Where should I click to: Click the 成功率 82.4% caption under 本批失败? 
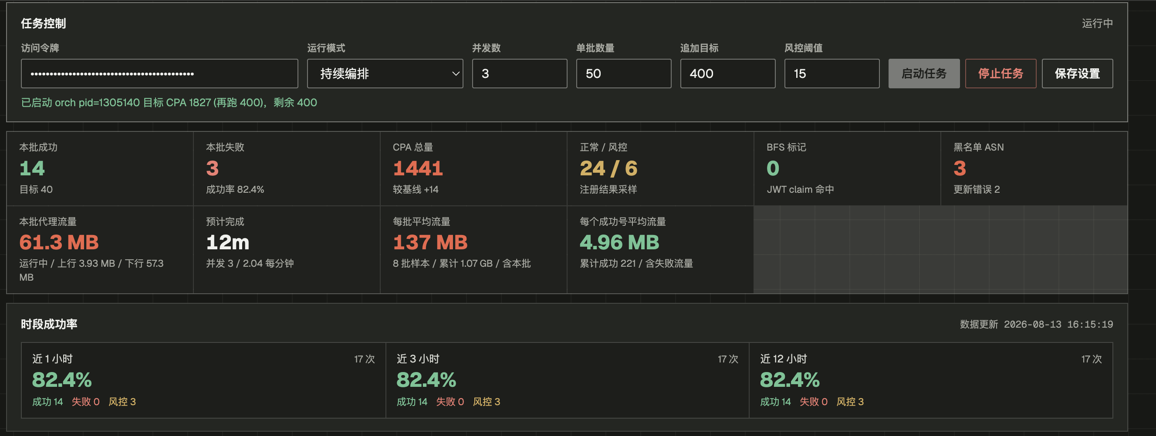(235, 190)
